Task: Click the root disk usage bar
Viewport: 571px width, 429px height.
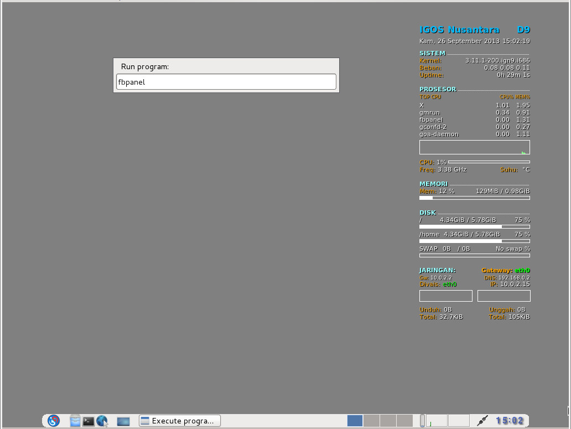Action: (474, 226)
